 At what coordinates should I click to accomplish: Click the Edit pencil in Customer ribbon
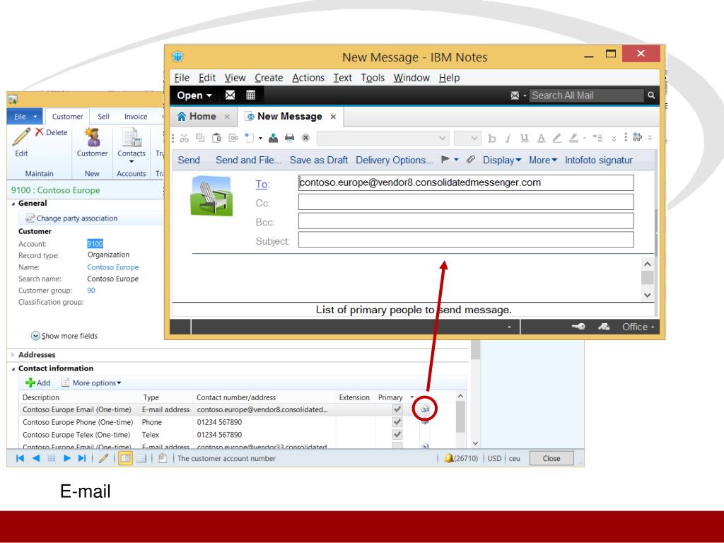[21, 137]
